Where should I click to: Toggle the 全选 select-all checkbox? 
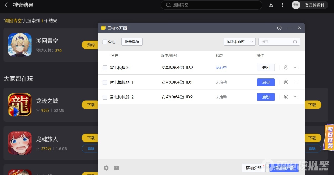point(104,42)
